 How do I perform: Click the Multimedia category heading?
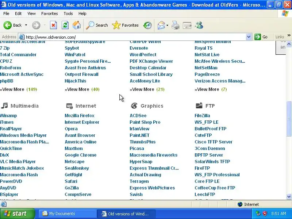point(24,106)
